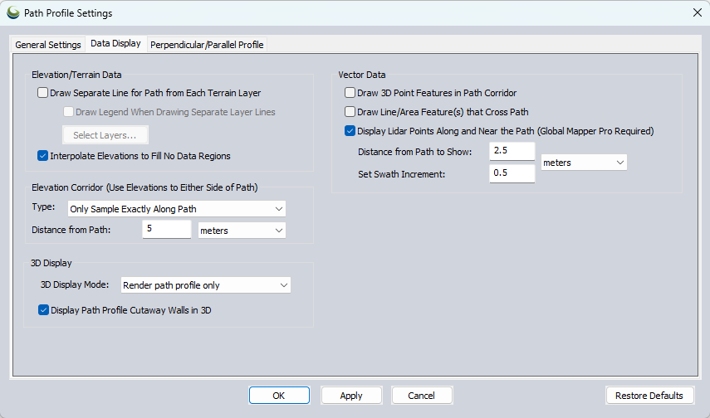Open the Perpendicular/Parallel Profile tab
Screen dimensions: 710x418
[x=207, y=45]
